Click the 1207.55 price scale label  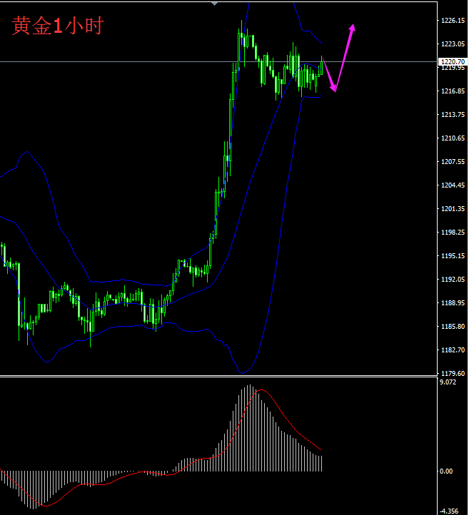[x=453, y=162]
